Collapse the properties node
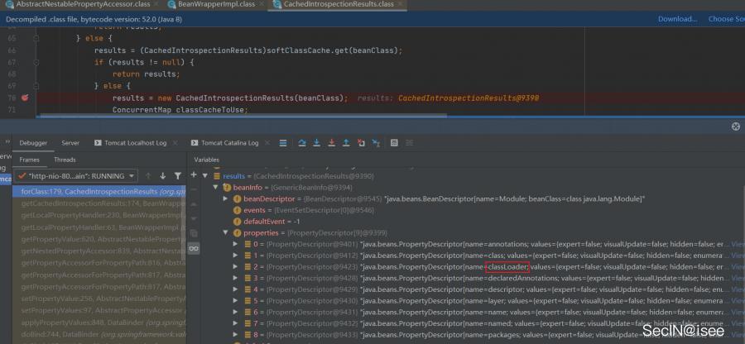This screenshot has height=344, width=745. click(x=226, y=233)
